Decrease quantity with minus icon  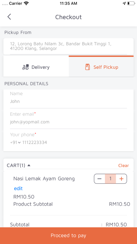(100, 179)
